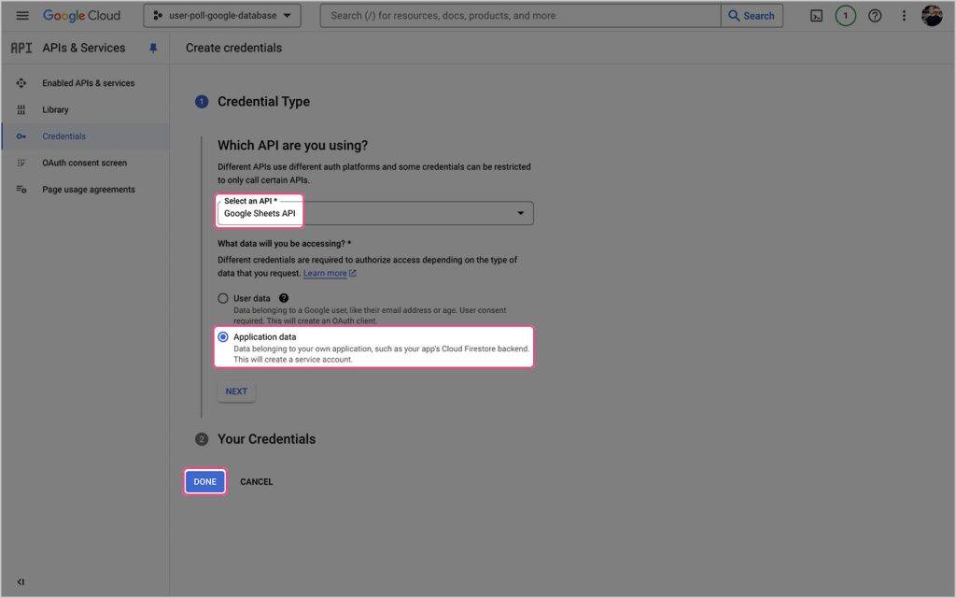This screenshot has height=598, width=956.
Task: Open the user account avatar
Action: pyautogui.click(x=932, y=16)
